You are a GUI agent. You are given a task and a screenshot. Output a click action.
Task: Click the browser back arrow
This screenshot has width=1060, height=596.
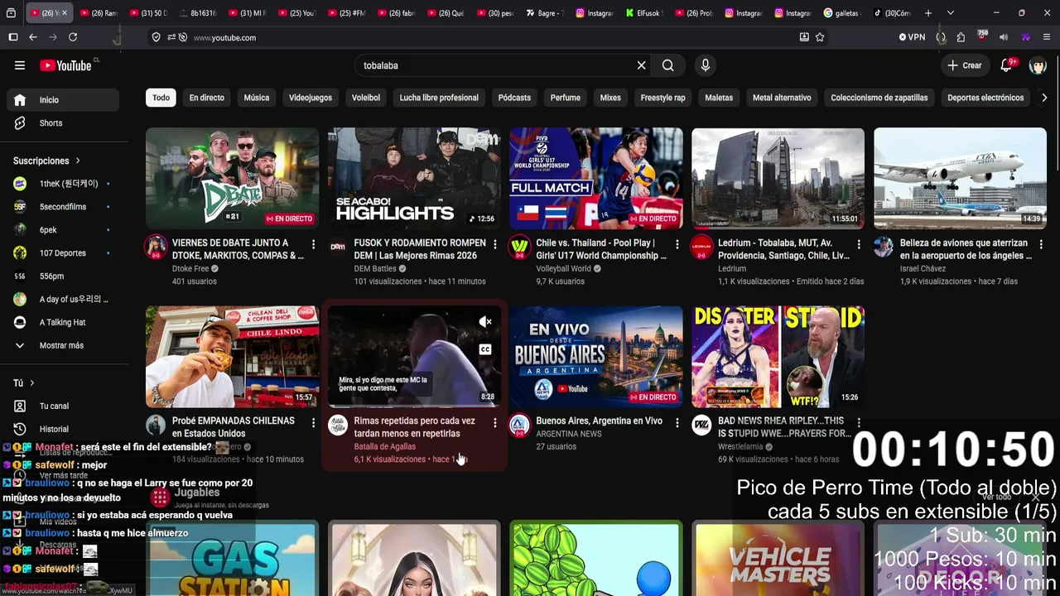click(x=33, y=37)
